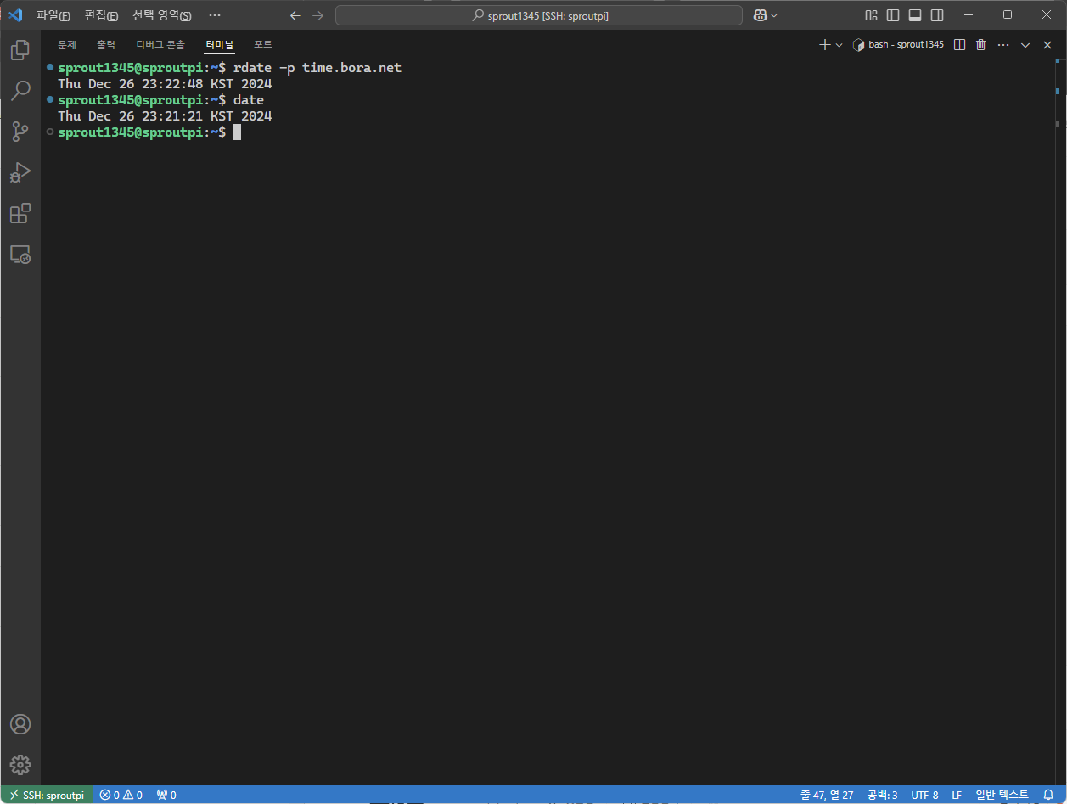Switch to the 디버그 콘솔 tab
The image size is (1067, 804).
tap(160, 44)
